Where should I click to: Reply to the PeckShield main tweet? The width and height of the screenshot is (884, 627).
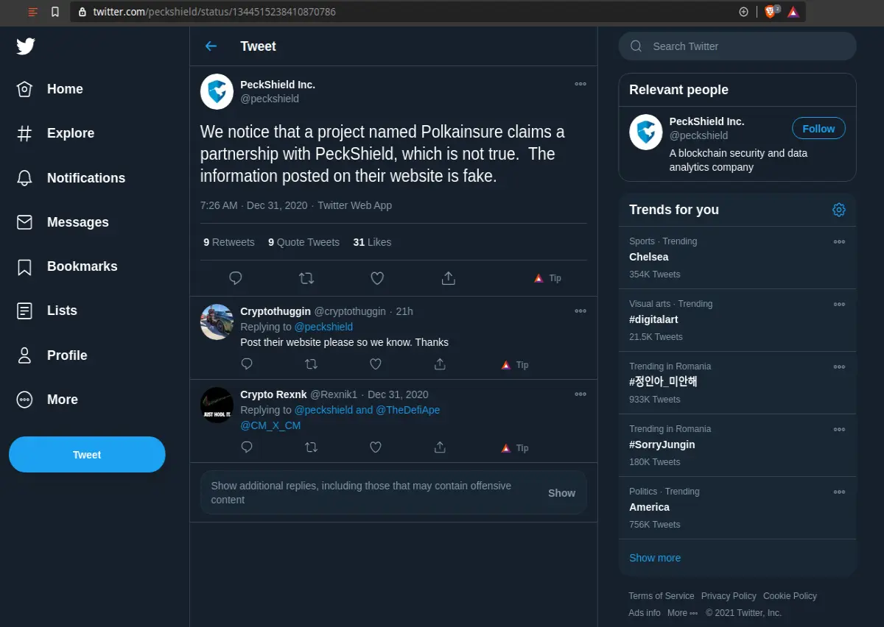pos(236,278)
